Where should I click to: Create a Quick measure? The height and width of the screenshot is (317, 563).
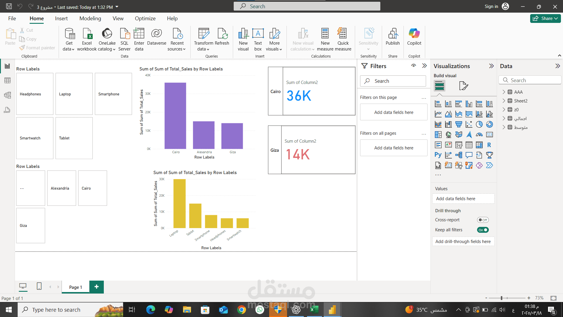point(343,40)
